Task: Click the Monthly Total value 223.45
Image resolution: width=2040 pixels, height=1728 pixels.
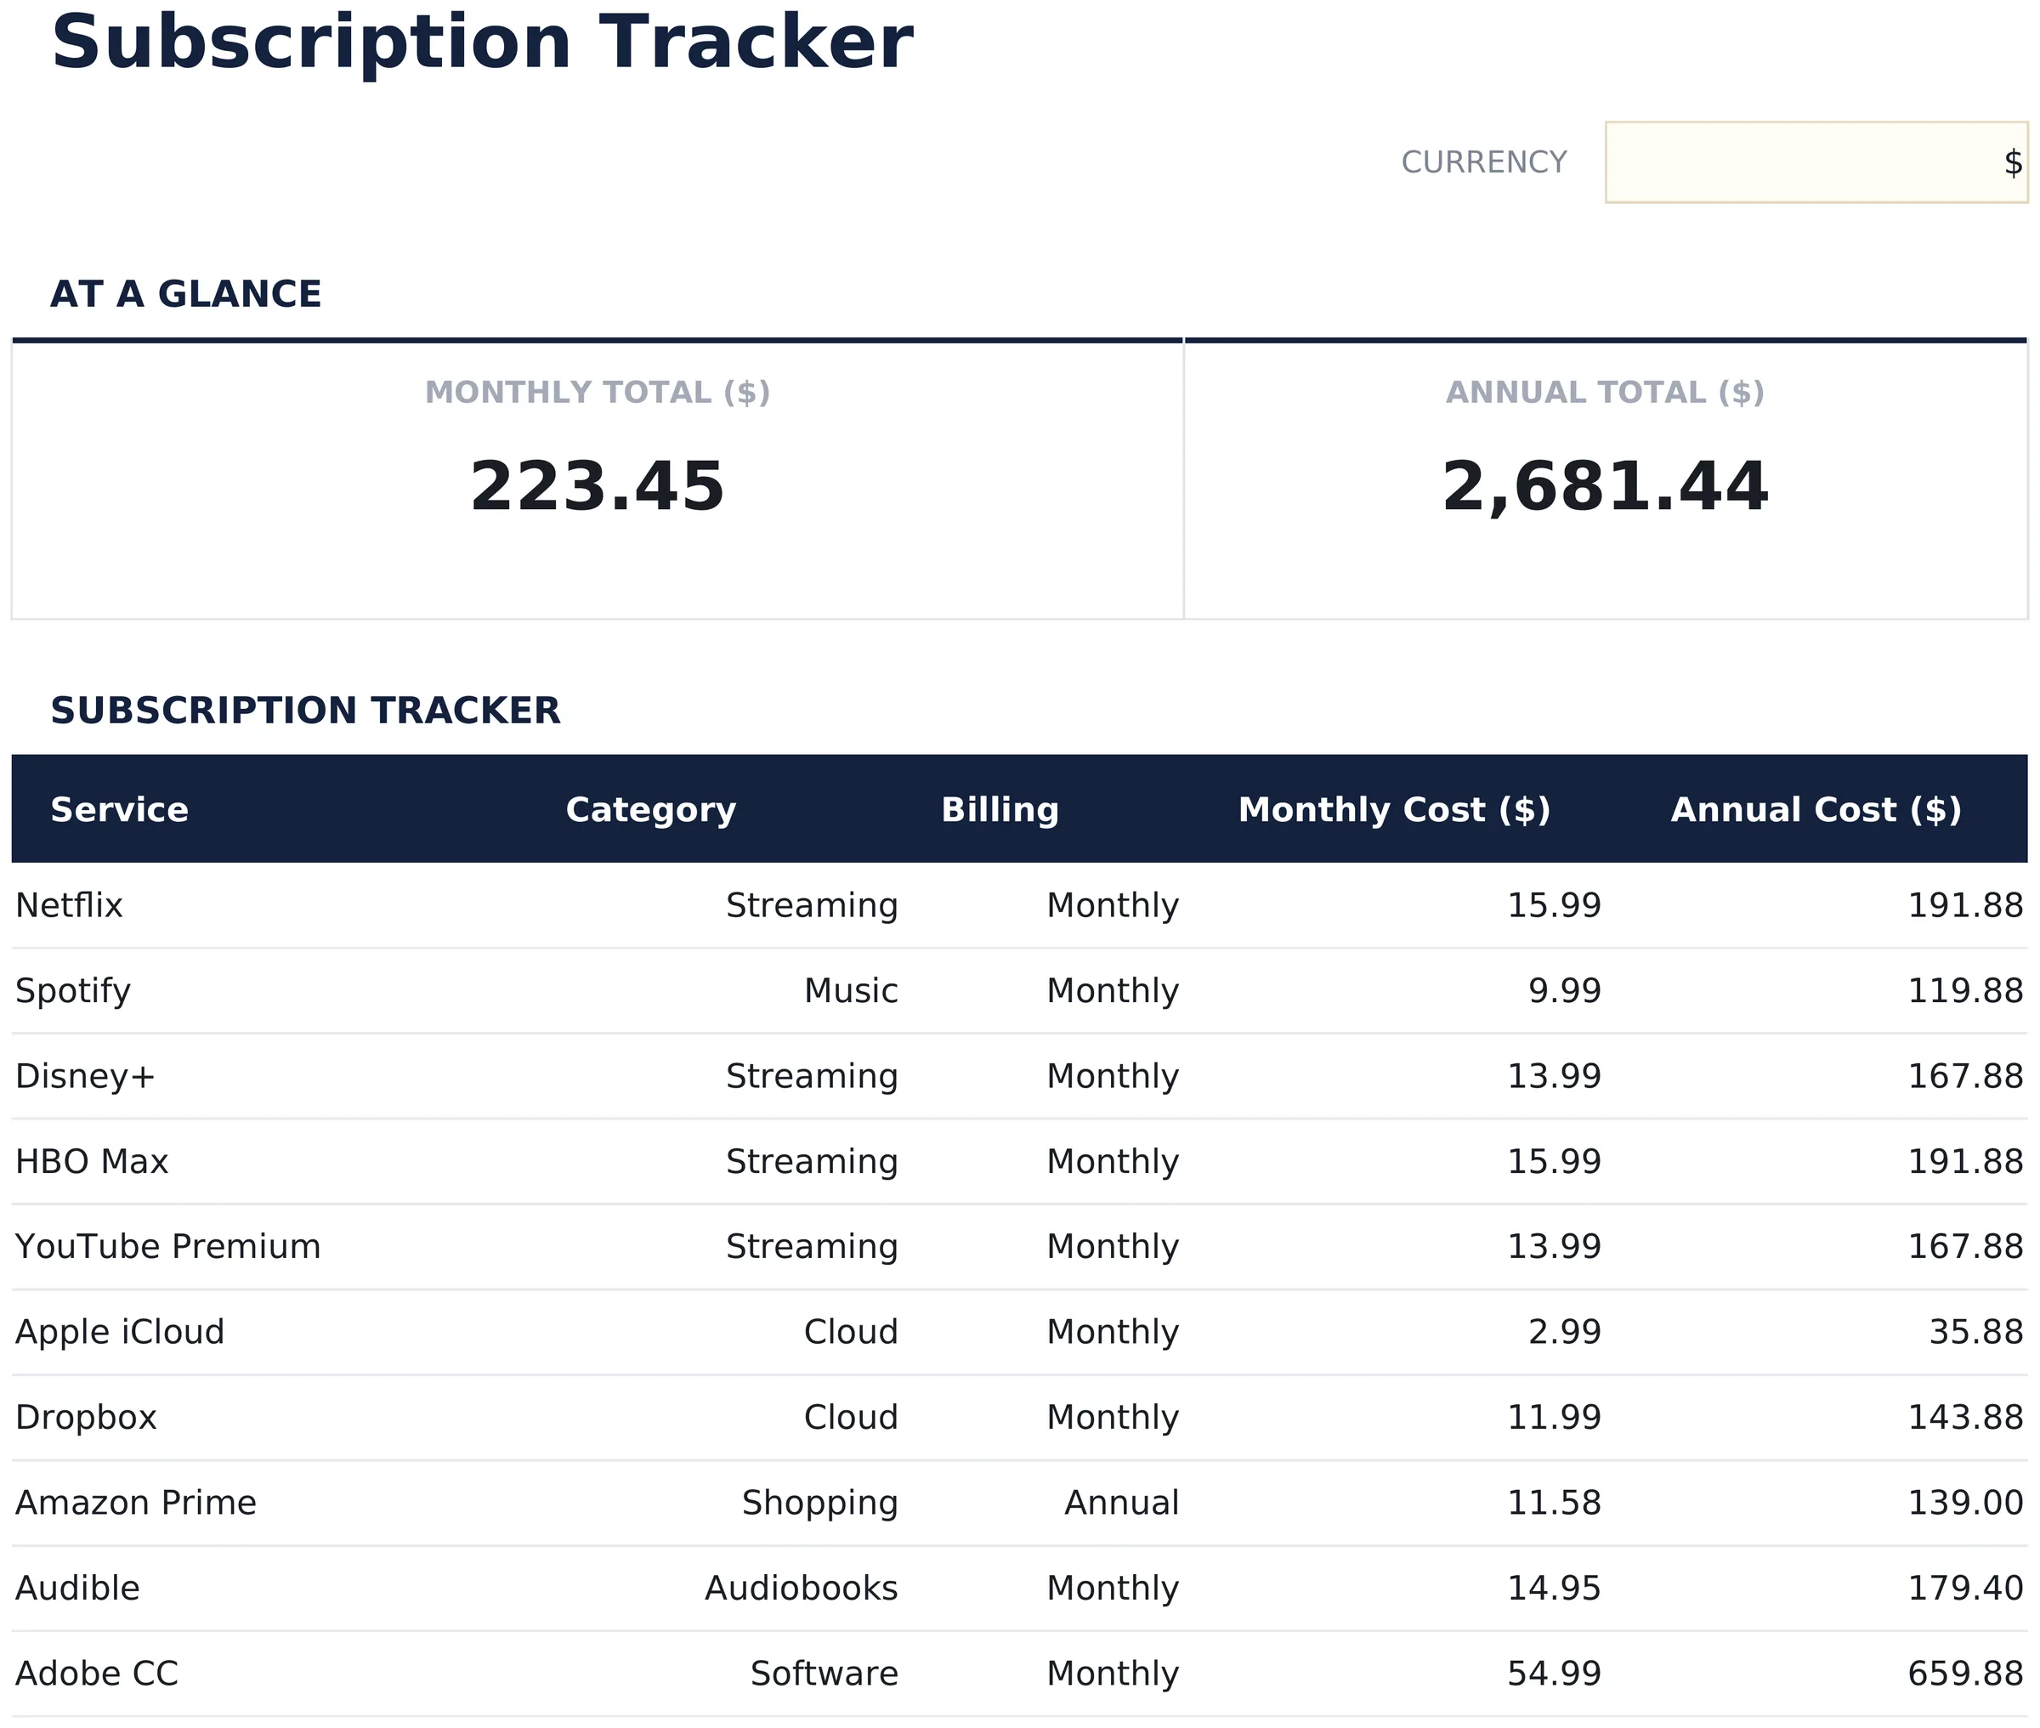Action: [x=598, y=487]
